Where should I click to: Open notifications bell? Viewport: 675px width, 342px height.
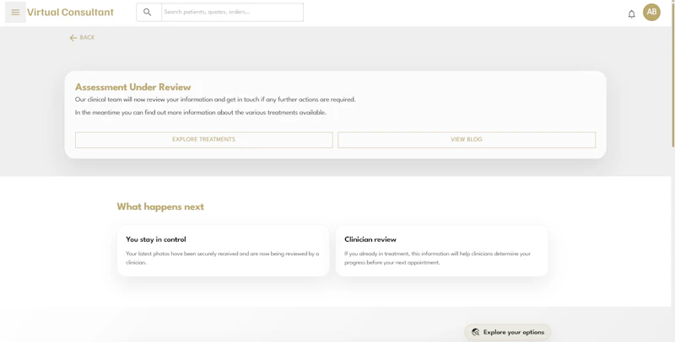tap(631, 14)
